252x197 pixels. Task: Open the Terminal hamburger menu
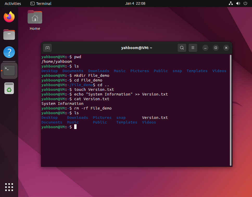(192, 48)
